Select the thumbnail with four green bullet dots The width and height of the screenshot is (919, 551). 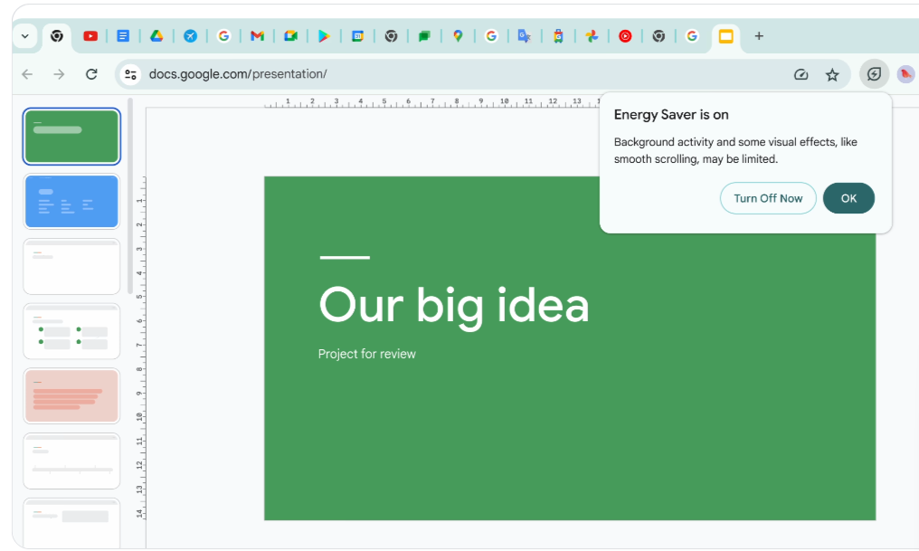(71, 331)
